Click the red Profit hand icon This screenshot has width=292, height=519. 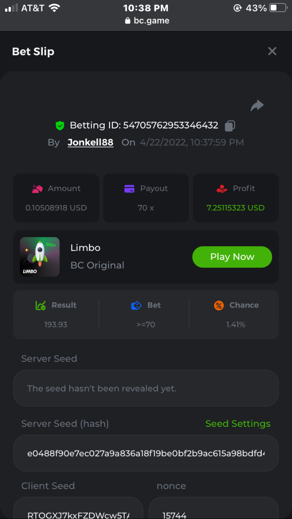(221, 189)
